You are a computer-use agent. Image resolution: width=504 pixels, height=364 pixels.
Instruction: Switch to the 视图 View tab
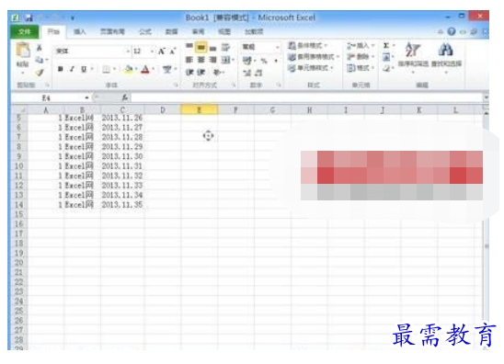click(x=224, y=31)
